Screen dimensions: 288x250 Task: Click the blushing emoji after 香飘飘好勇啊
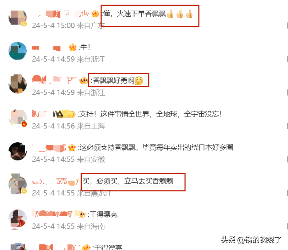139,81
